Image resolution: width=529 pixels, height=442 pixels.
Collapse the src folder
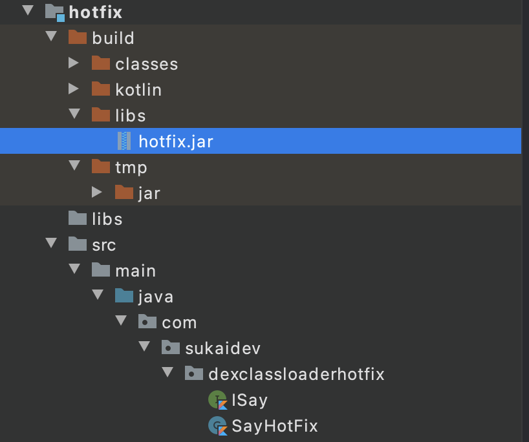coord(51,244)
